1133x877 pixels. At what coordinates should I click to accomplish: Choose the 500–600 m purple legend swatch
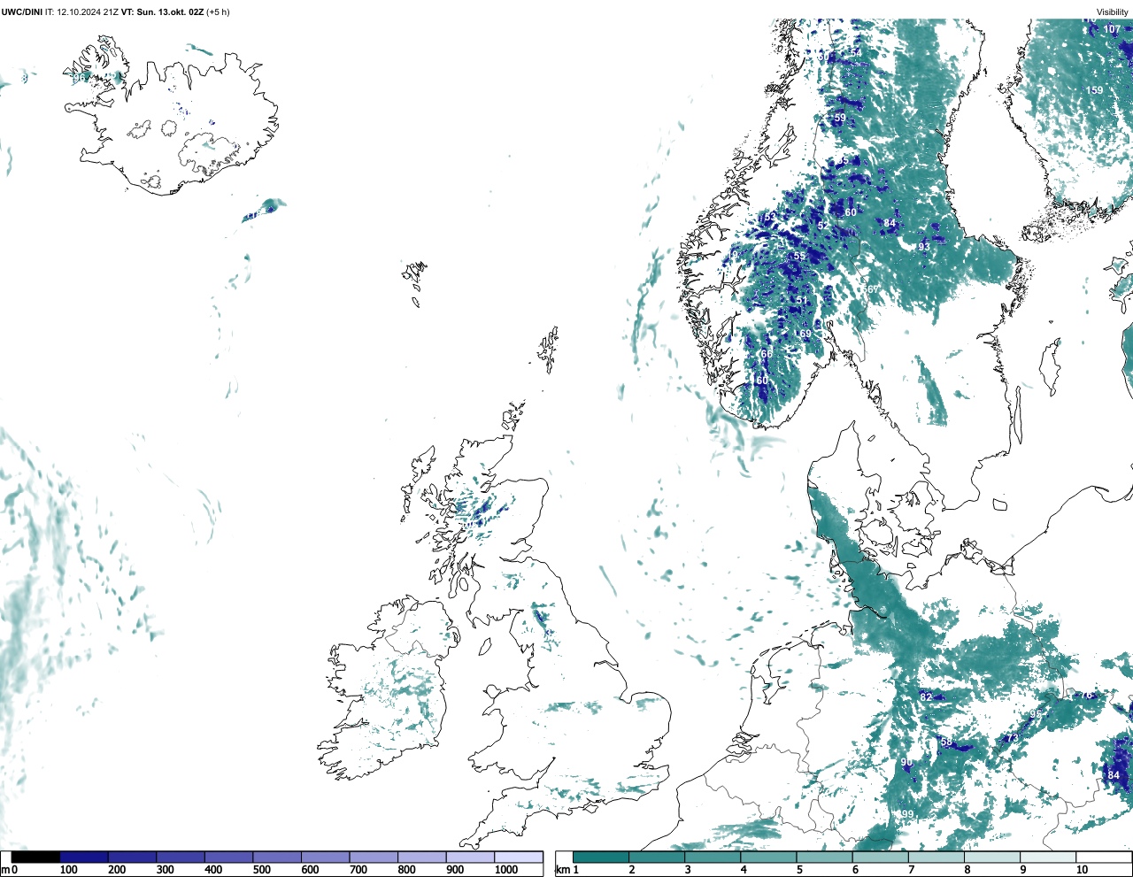[277, 857]
